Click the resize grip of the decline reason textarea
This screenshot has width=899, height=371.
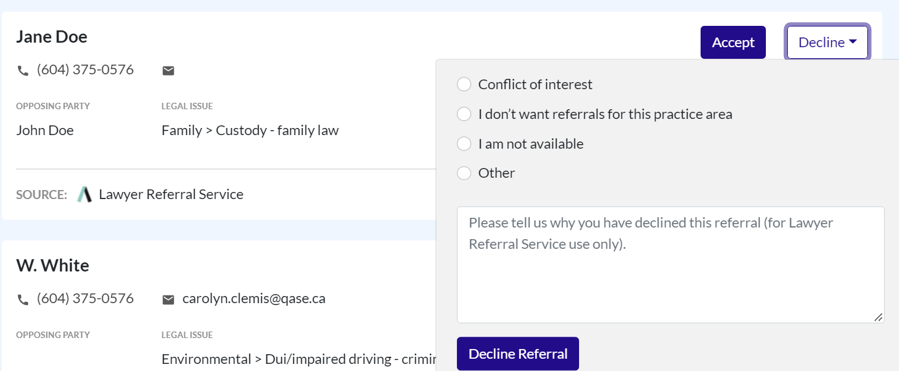pos(878,317)
